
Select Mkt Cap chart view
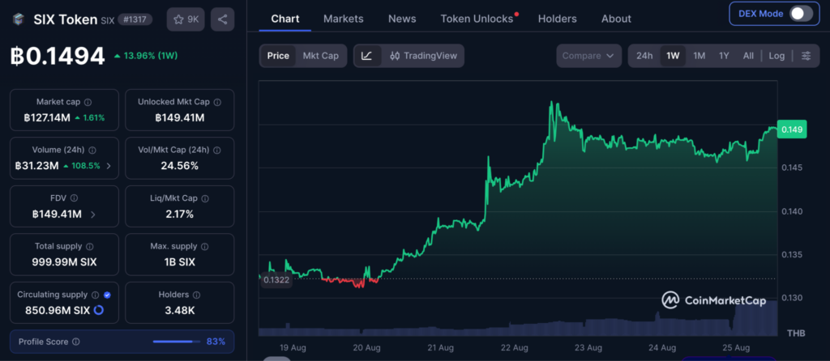point(320,56)
